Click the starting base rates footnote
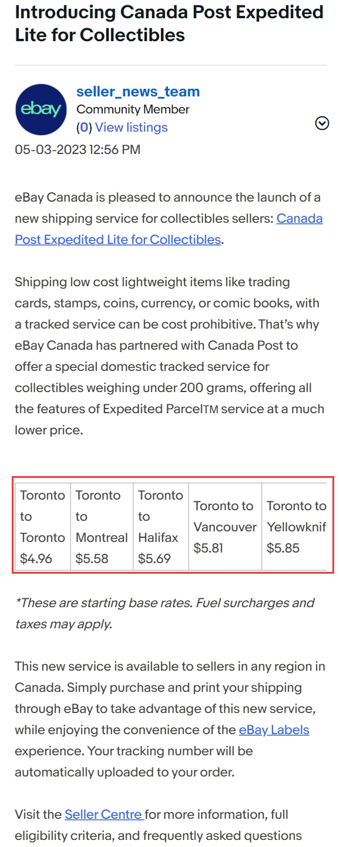Viewport: 343px width, 847px height. click(x=164, y=614)
